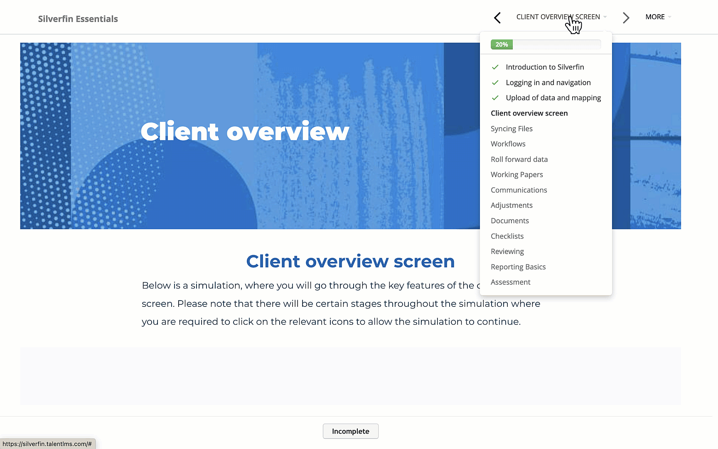Click the 20% course progress bar
The height and width of the screenshot is (449, 718).
pyautogui.click(x=546, y=44)
